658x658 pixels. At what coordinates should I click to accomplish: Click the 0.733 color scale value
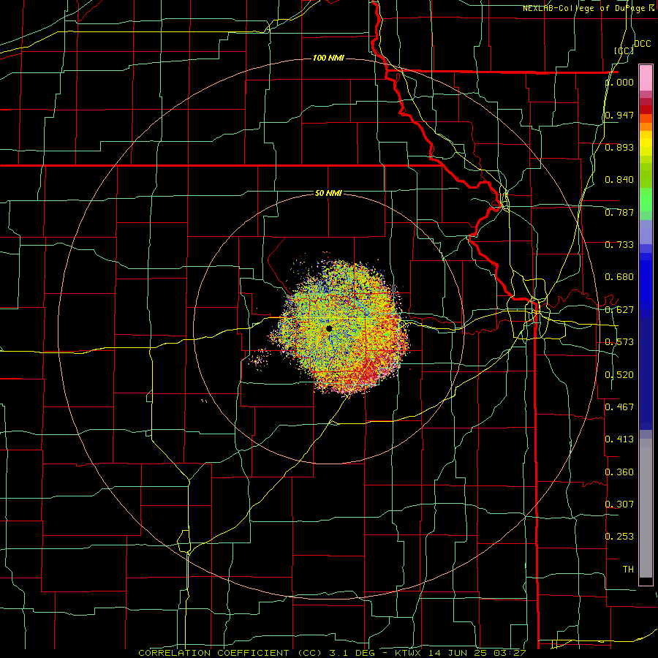coord(619,245)
